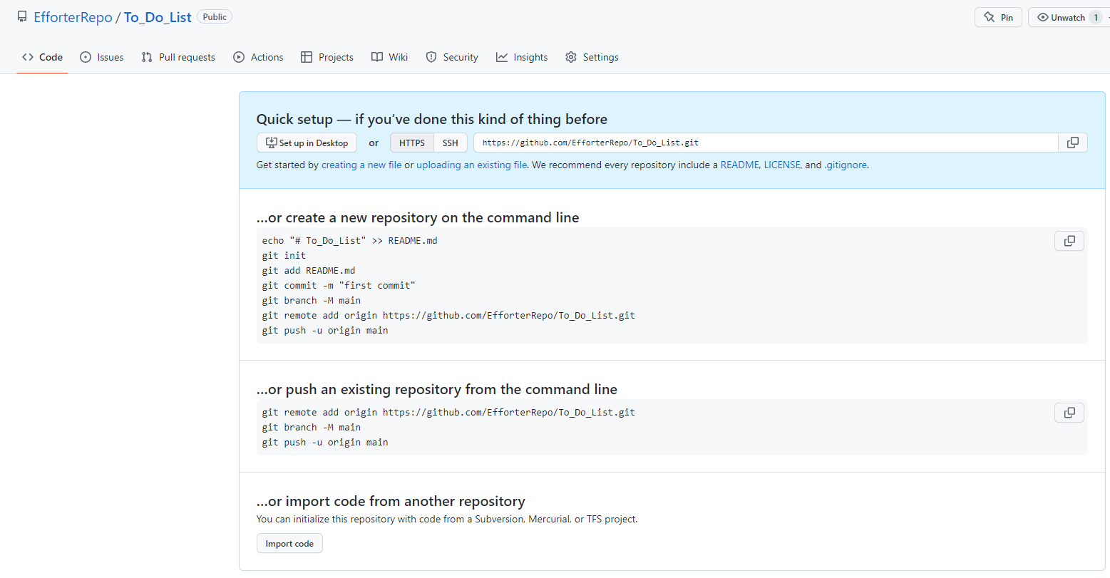Click the Set up in Desktop button
The image size is (1110, 578).
[x=307, y=143]
